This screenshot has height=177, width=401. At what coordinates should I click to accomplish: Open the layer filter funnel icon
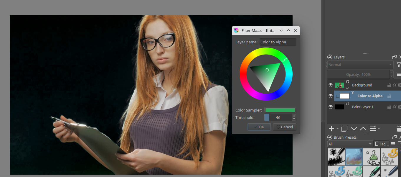coord(399,65)
